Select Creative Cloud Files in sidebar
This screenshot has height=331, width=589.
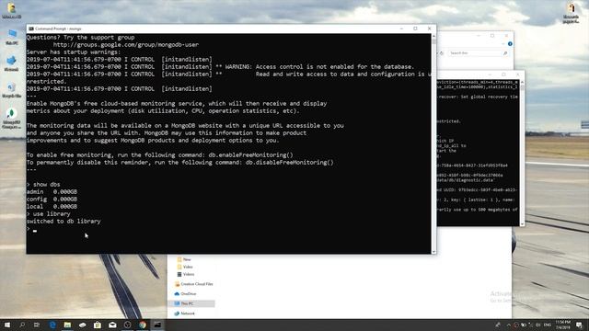194,284
